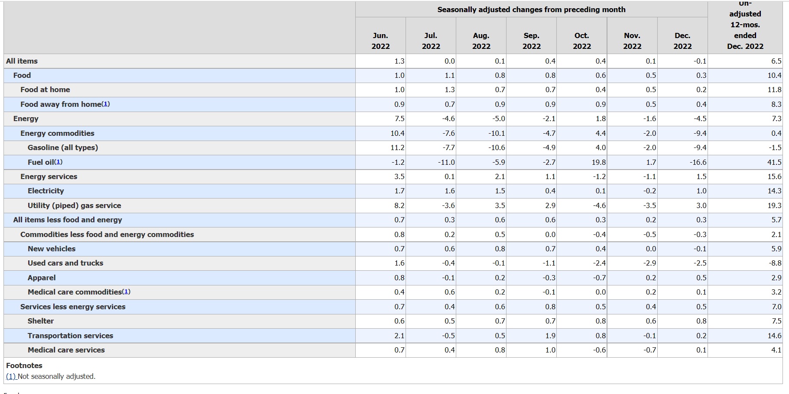
Task: Click the Dec. 2022 monthly column header
Action: (x=682, y=41)
